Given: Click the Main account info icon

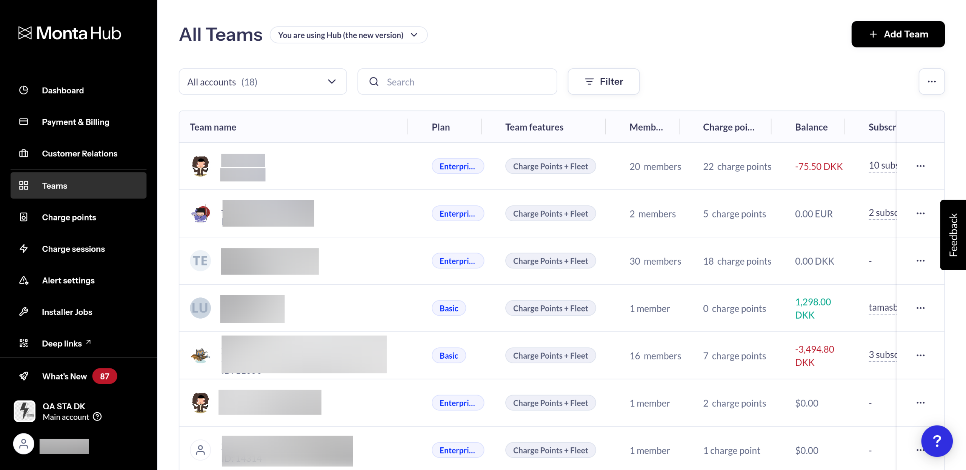Looking at the screenshot, I should click(97, 417).
